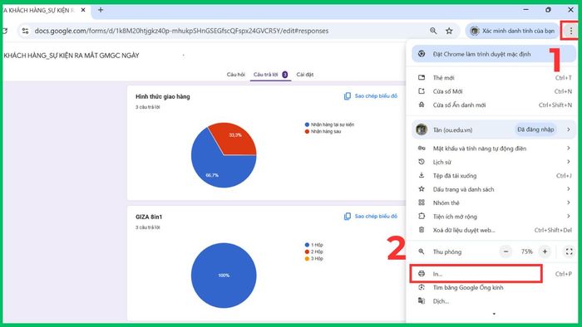
Task: Open a new browser tab with the plus icon
Action: tap(101, 10)
